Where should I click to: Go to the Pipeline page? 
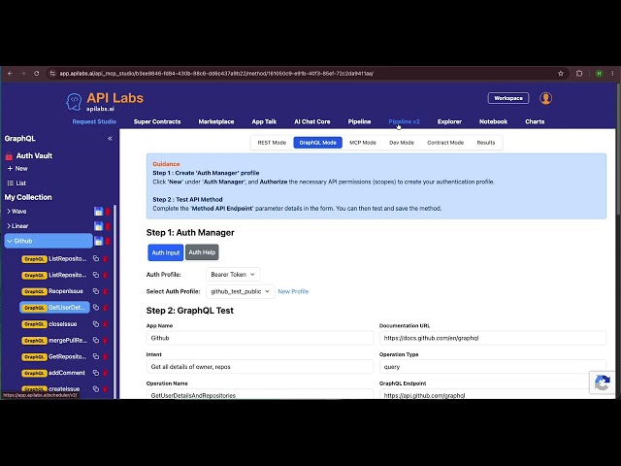[x=359, y=121]
